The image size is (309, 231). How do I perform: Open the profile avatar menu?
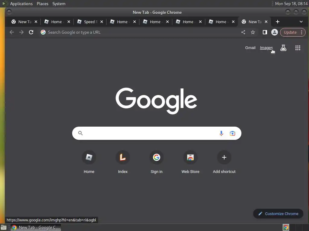click(x=275, y=32)
